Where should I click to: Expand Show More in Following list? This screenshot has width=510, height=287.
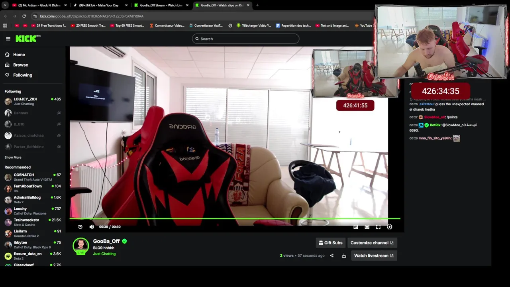coord(13,157)
